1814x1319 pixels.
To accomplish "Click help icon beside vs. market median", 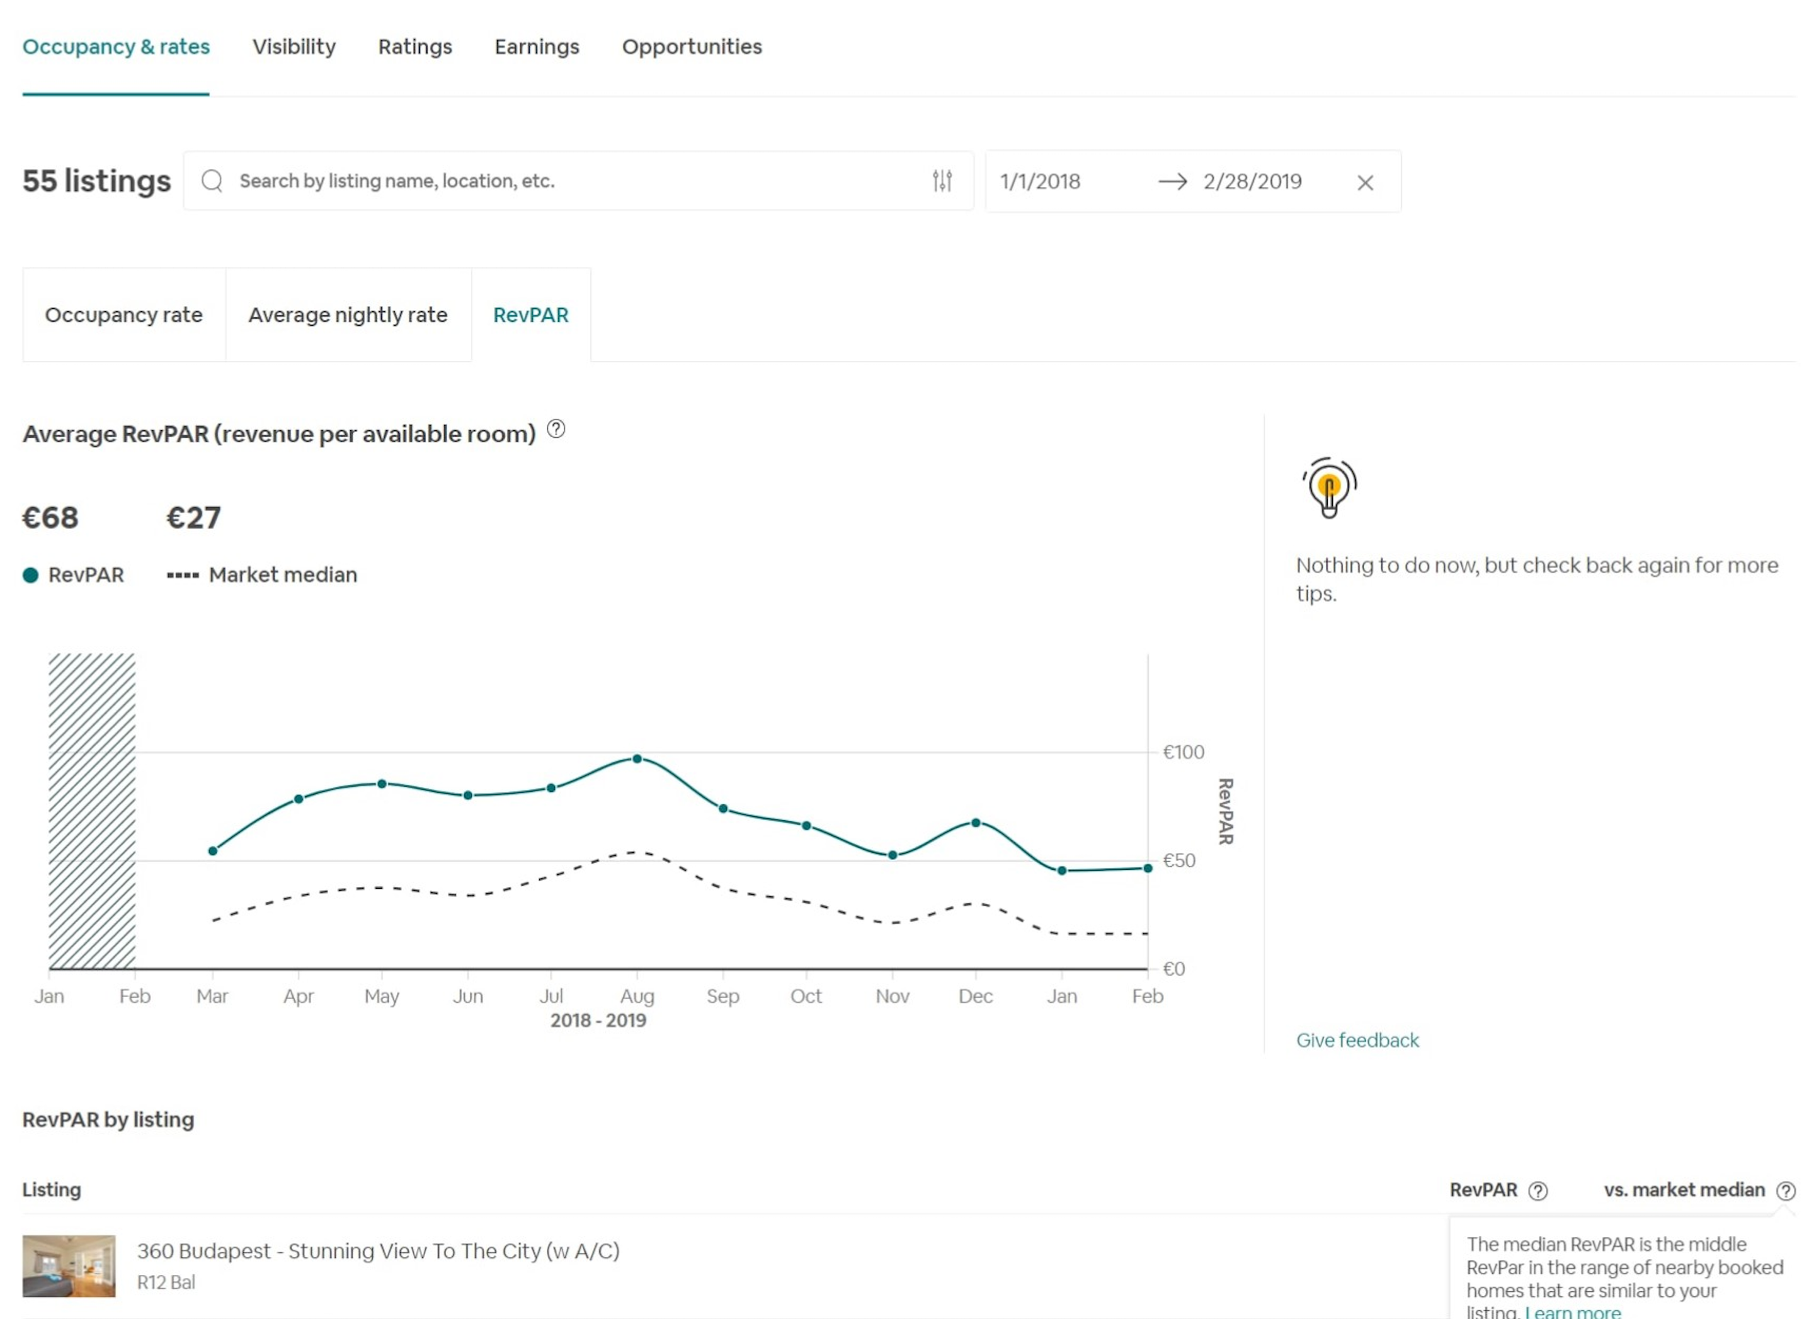I will tap(1785, 1191).
